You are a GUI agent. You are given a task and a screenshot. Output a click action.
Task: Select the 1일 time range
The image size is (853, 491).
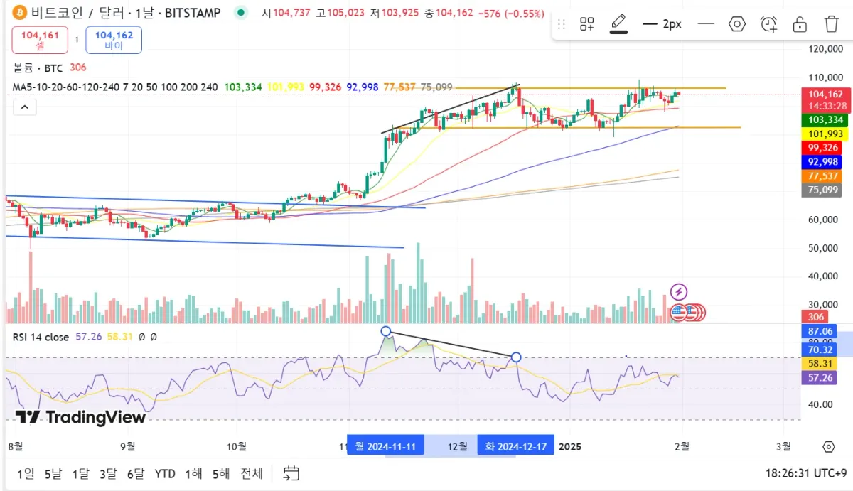pyautogui.click(x=25, y=473)
